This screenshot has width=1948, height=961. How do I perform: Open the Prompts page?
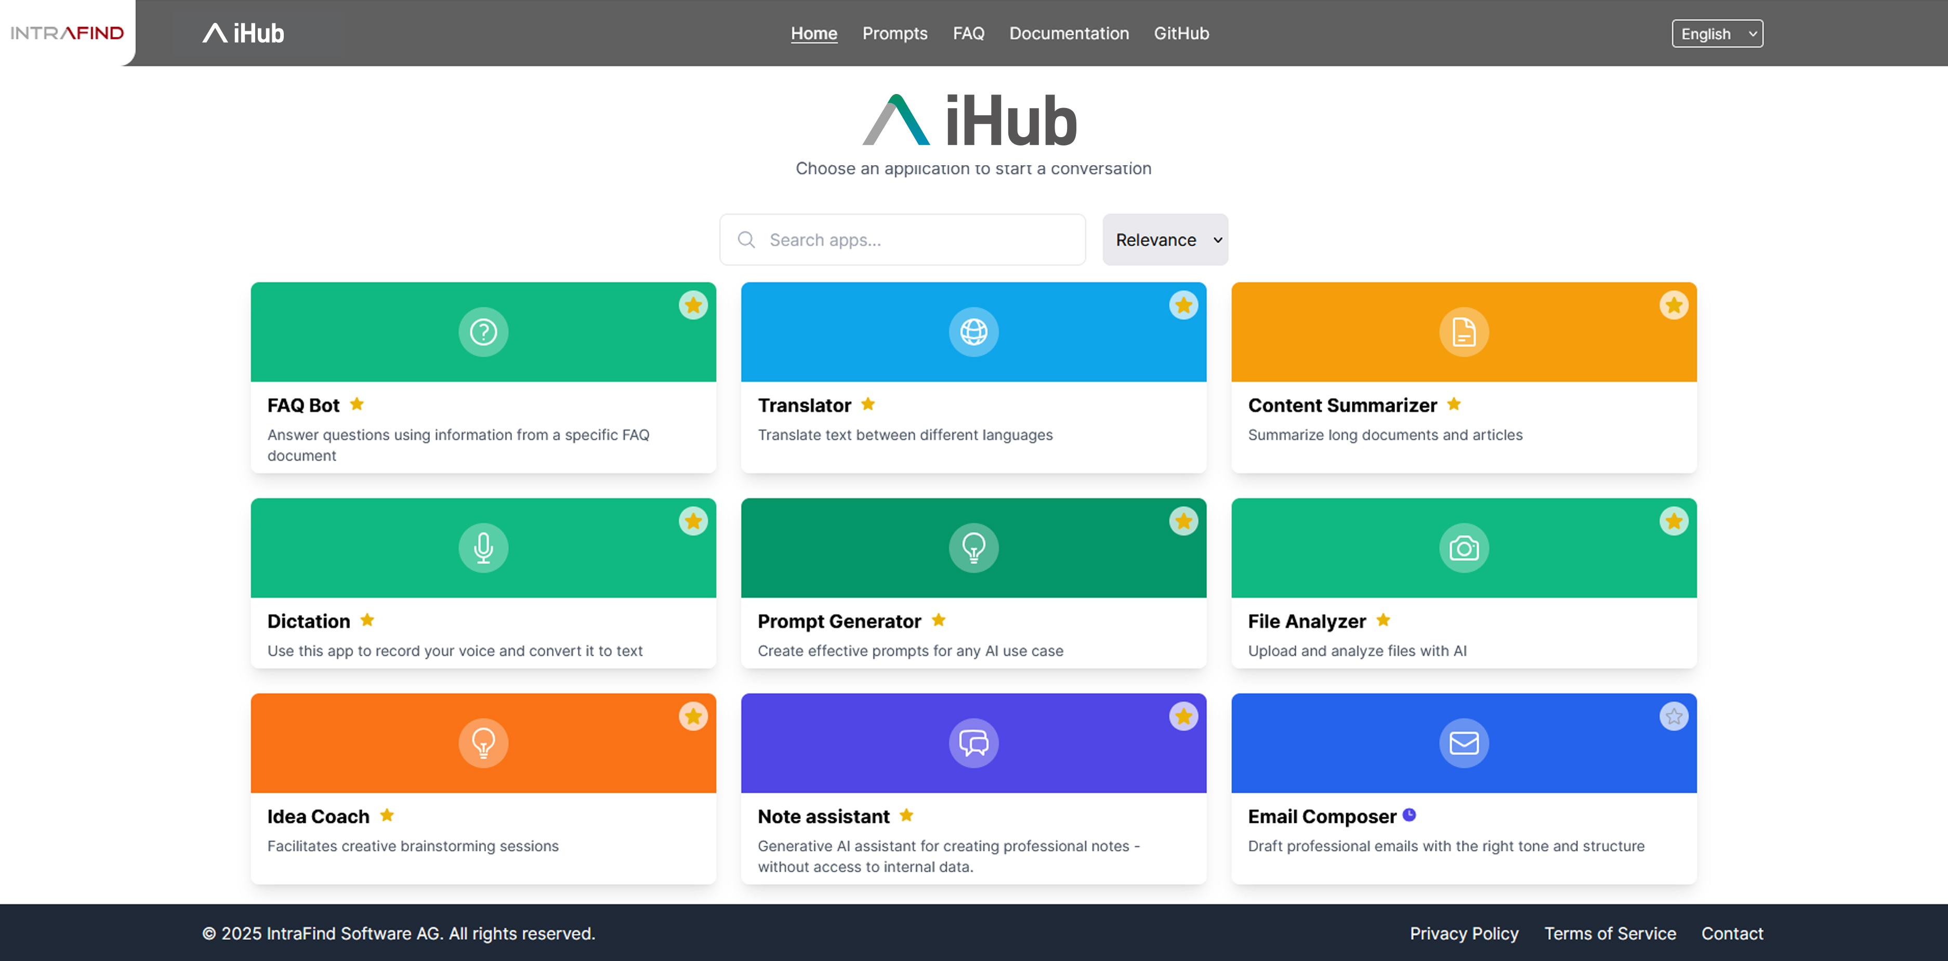pos(894,33)
